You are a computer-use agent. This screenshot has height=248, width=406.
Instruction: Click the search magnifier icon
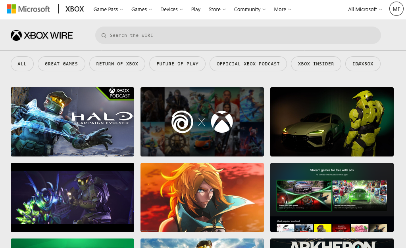click(x=104, y=35)
